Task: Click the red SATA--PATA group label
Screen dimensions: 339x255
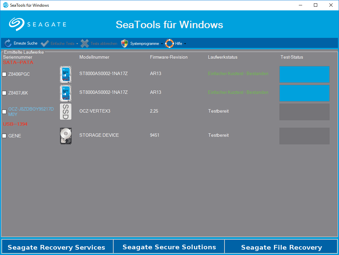Action: (18, 62)
